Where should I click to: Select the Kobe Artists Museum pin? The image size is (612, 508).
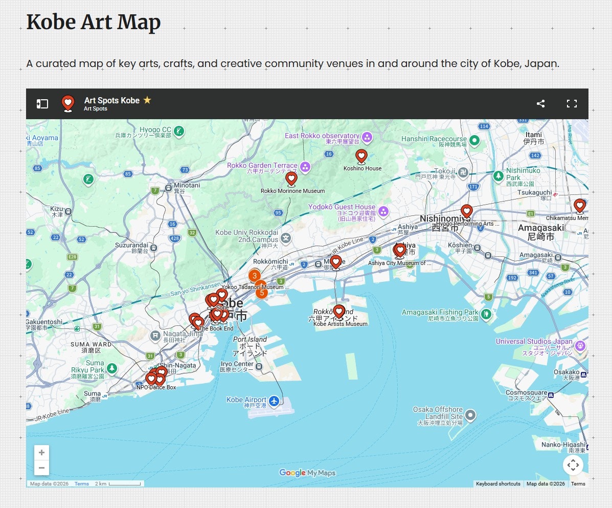pyautogui.click(x=339, y=312)
